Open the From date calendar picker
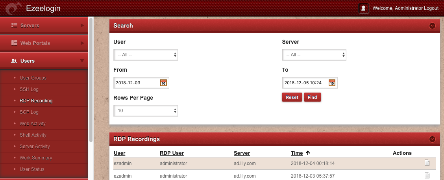444x180 pixels. pos(163,83)
